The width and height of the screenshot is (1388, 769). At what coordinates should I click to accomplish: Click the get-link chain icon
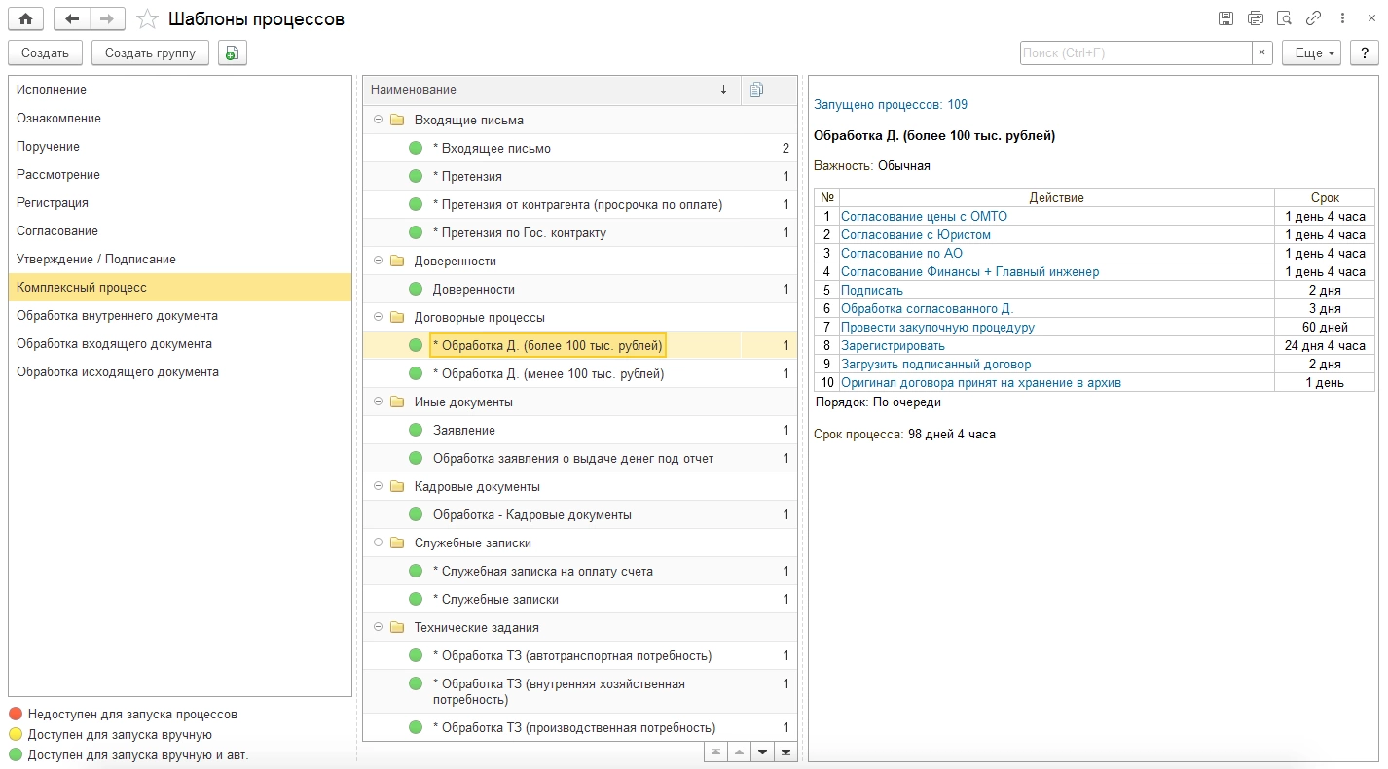pyautogui.click(x=1313, y=18)
